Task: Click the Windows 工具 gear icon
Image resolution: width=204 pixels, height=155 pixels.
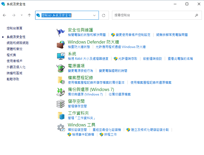Action: (61, 127)
